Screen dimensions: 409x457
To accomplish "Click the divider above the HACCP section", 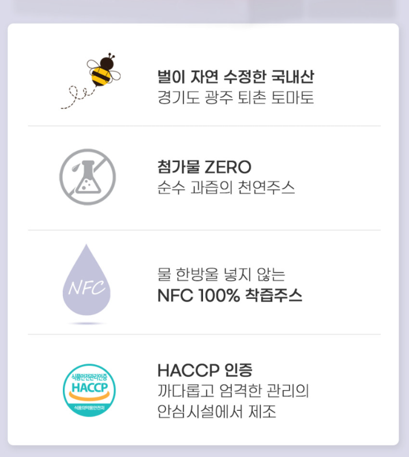I will [x=204, y=334].
